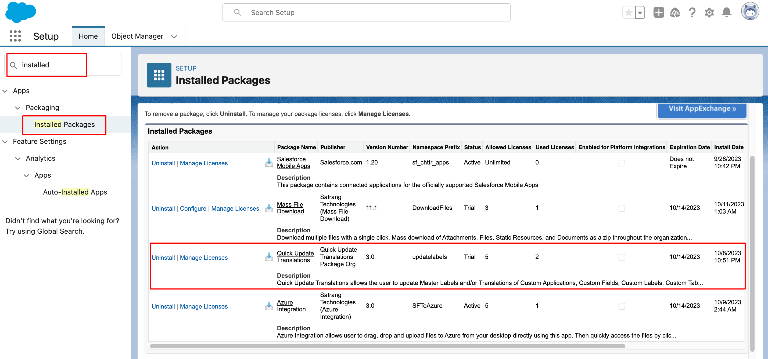
Task: Open the help question mark icon
Action: coord(692,13)
